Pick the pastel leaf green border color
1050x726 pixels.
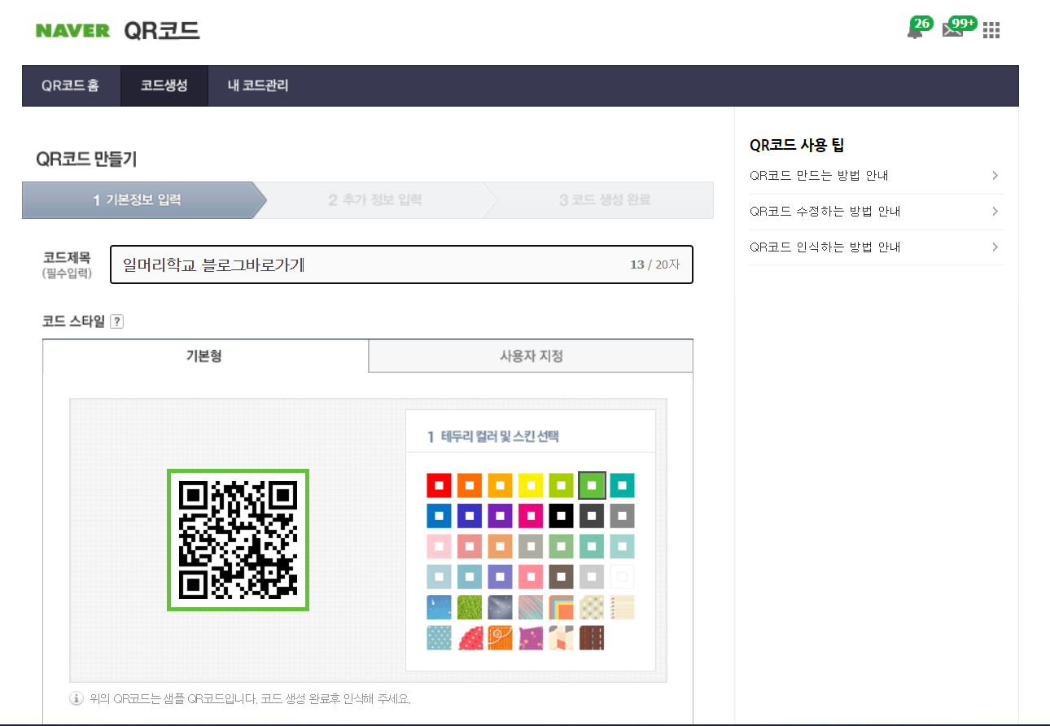(x=561, y=546)
